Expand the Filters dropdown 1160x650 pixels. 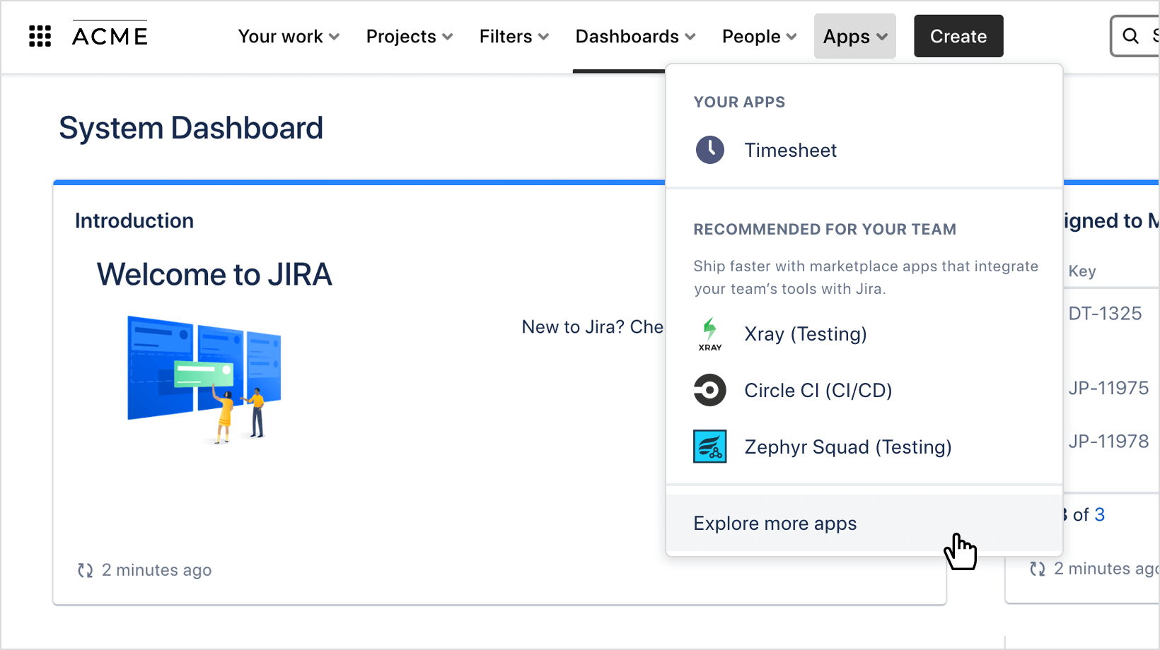pos(514,36)
